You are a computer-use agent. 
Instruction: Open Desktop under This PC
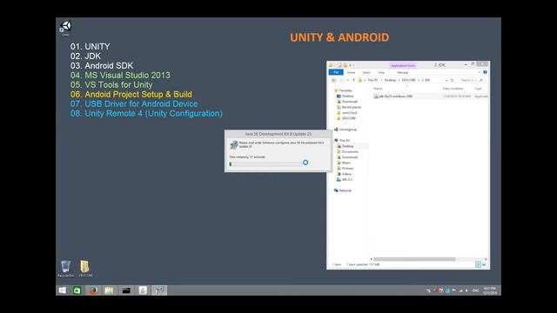tap(346, 146)
